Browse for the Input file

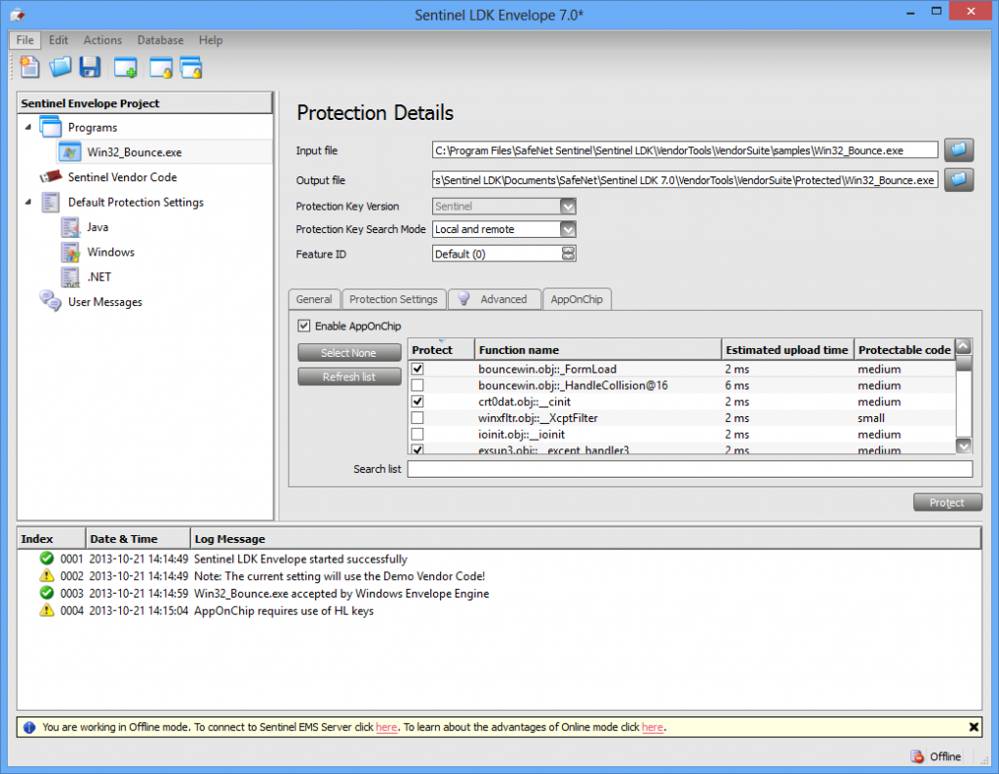(x=959, y=150)
